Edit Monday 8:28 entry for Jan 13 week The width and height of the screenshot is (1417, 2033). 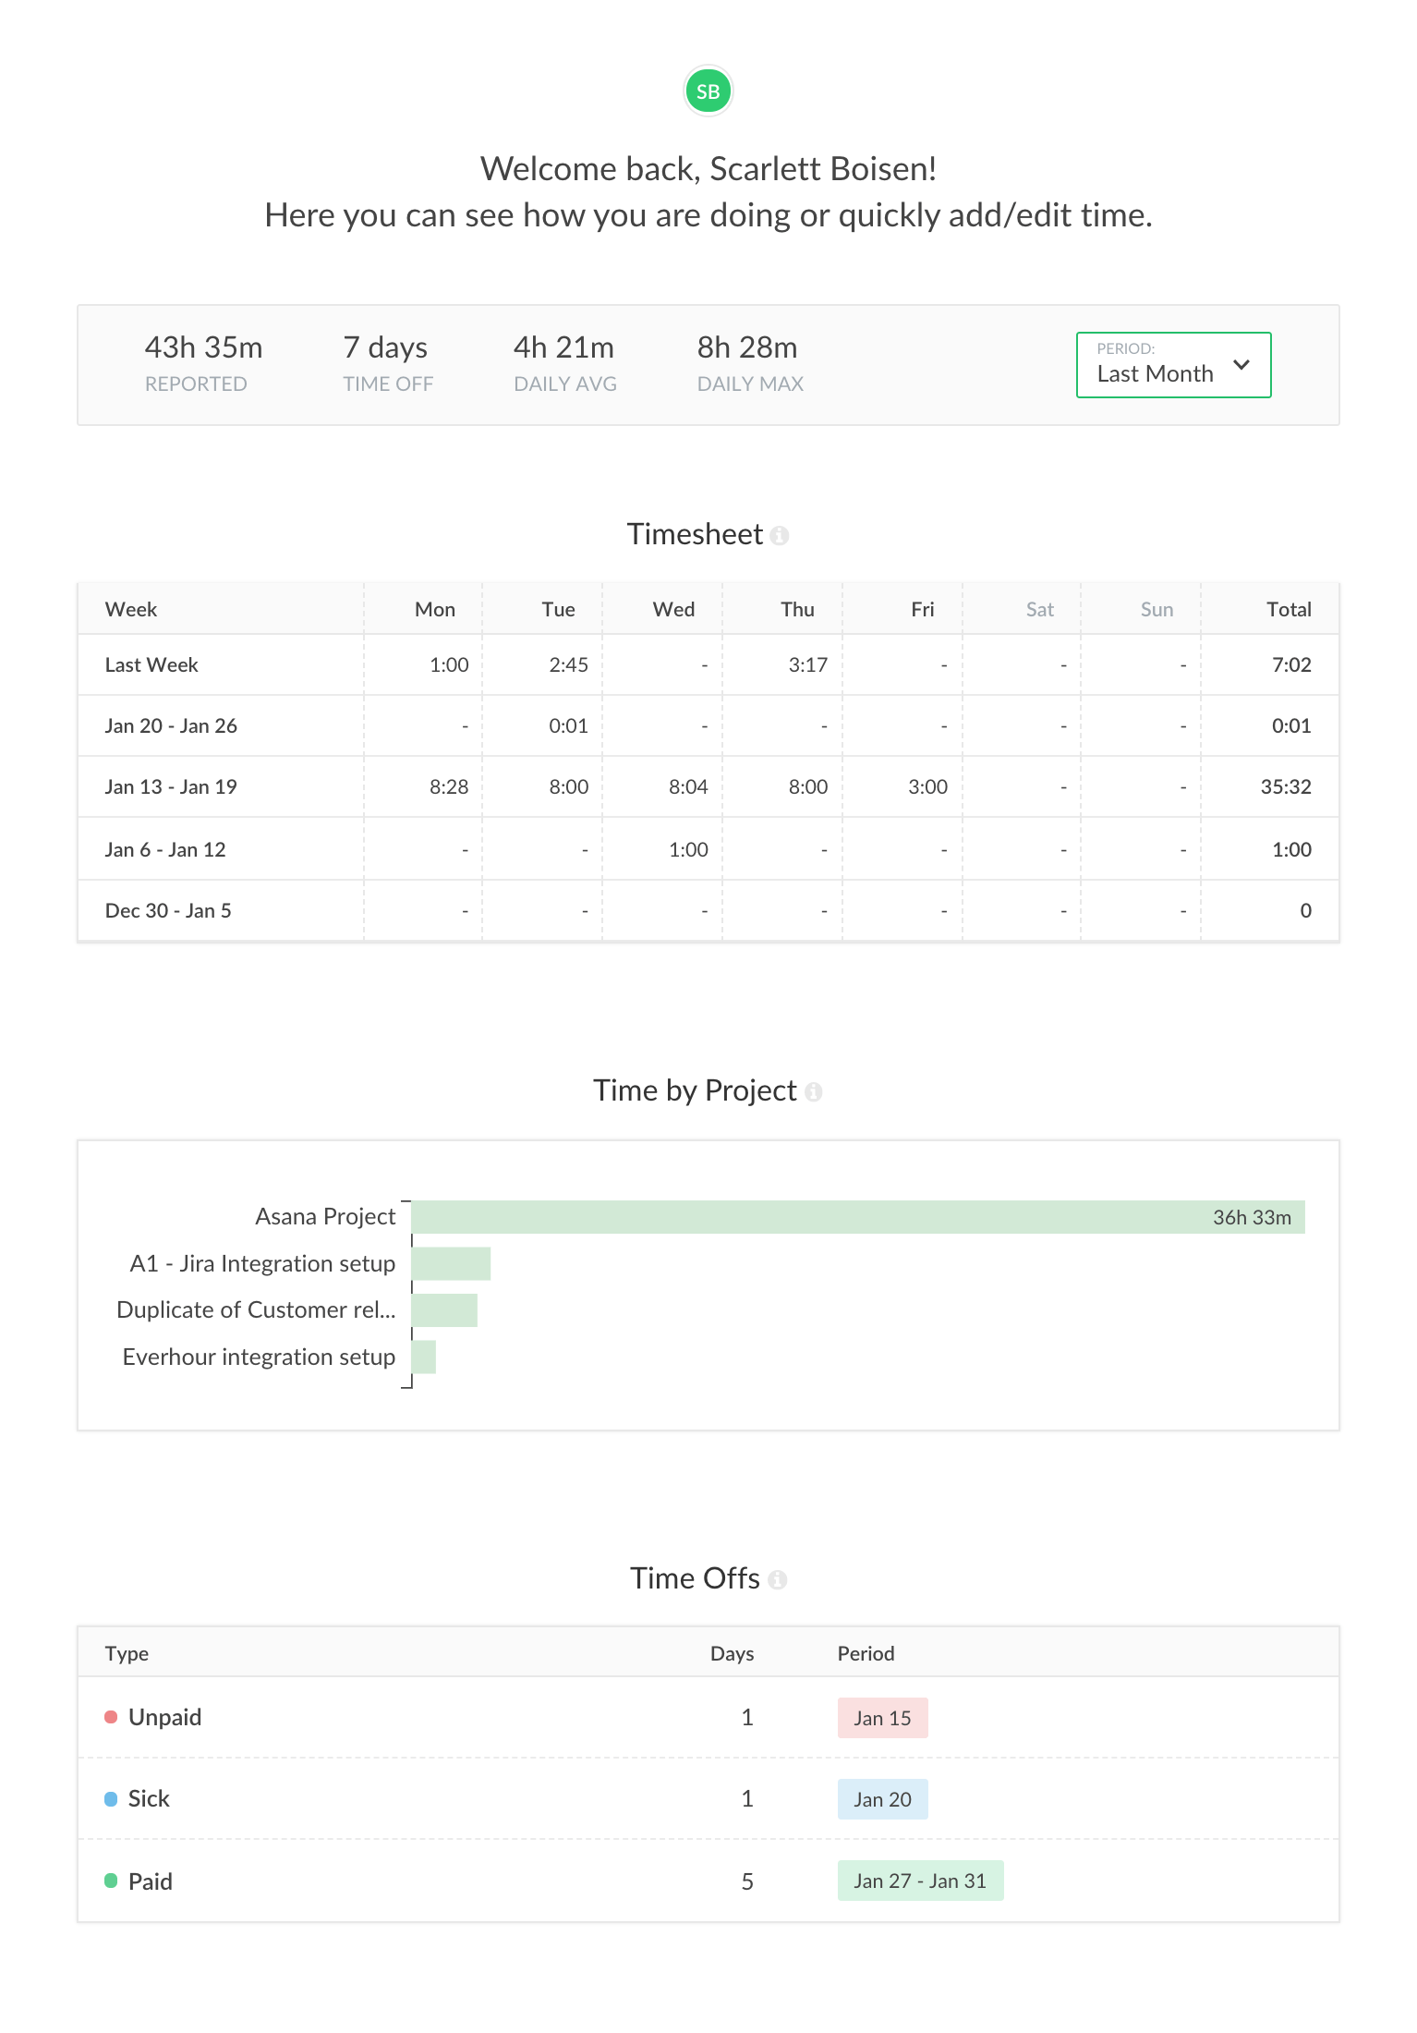pyautogui.click(x=449, y=787)
